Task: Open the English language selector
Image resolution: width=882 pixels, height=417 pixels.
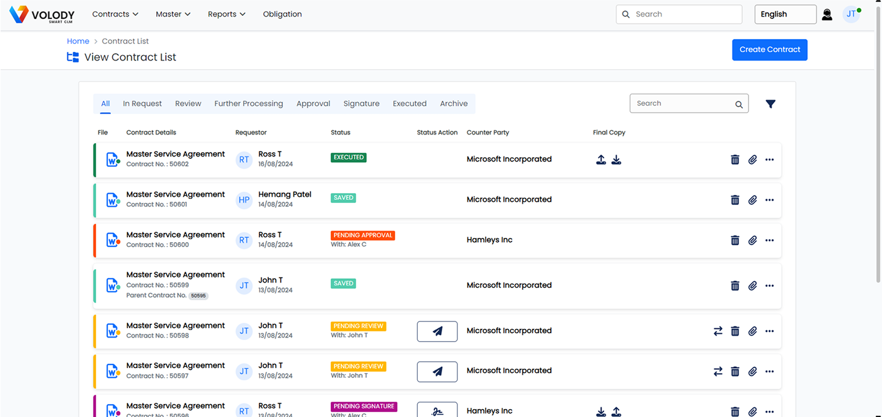Action: tap(785, 14)
